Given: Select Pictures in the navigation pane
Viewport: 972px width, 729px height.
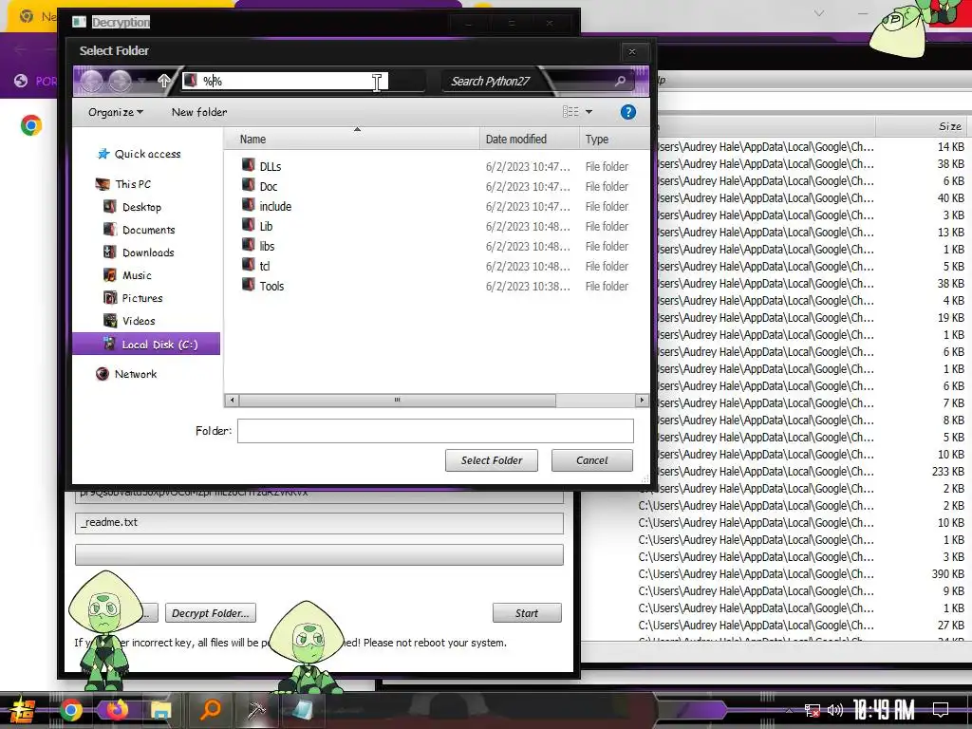Looking at the screenshot, I should pos(133,298).
